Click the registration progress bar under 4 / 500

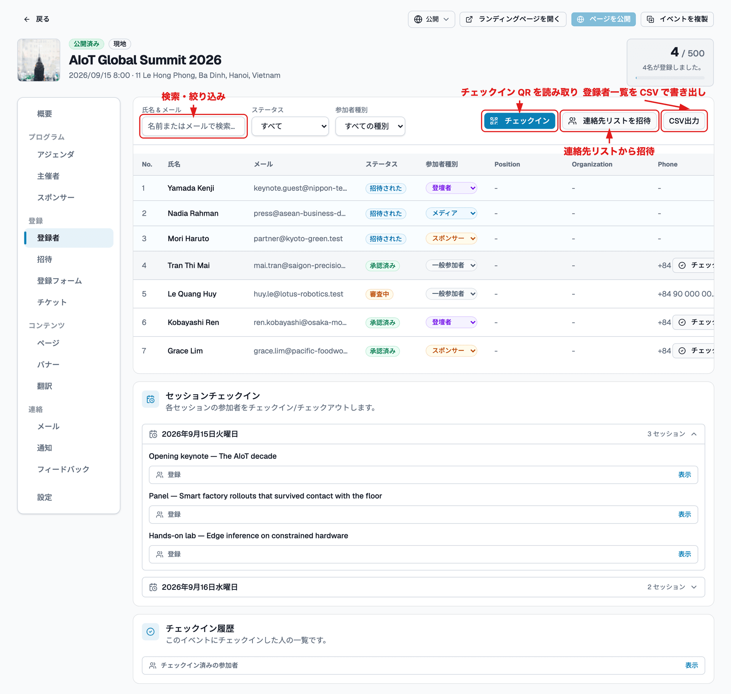(670, 78)
